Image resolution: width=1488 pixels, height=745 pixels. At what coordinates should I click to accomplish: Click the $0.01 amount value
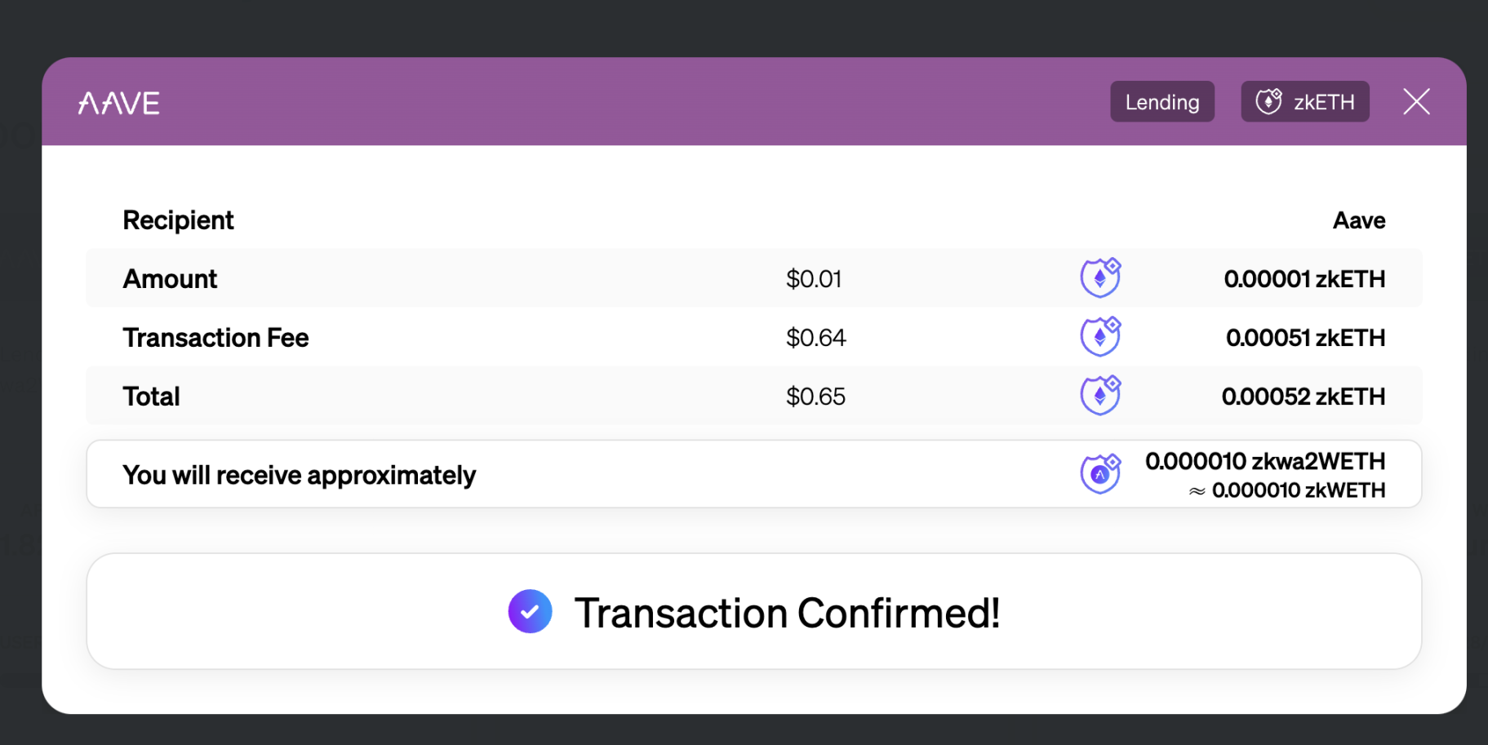[813, 279]
